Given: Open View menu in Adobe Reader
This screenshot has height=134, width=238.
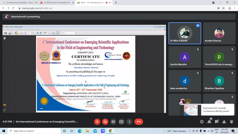Looking at the screenshot, I should click(13, 29).
